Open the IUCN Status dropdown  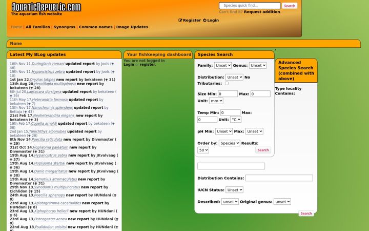coord(234,190)
